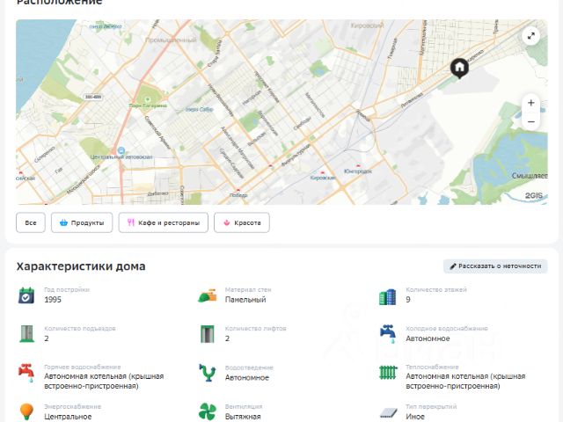563x422 pixels.
Task: Click the wall material icon
Action: click(208, 295)
